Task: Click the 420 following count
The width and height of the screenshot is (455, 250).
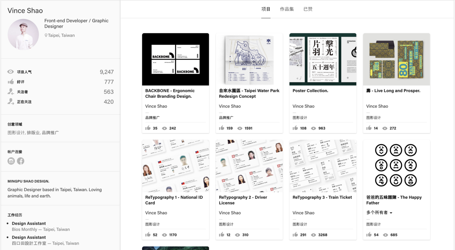Action: tap(109, 102)
